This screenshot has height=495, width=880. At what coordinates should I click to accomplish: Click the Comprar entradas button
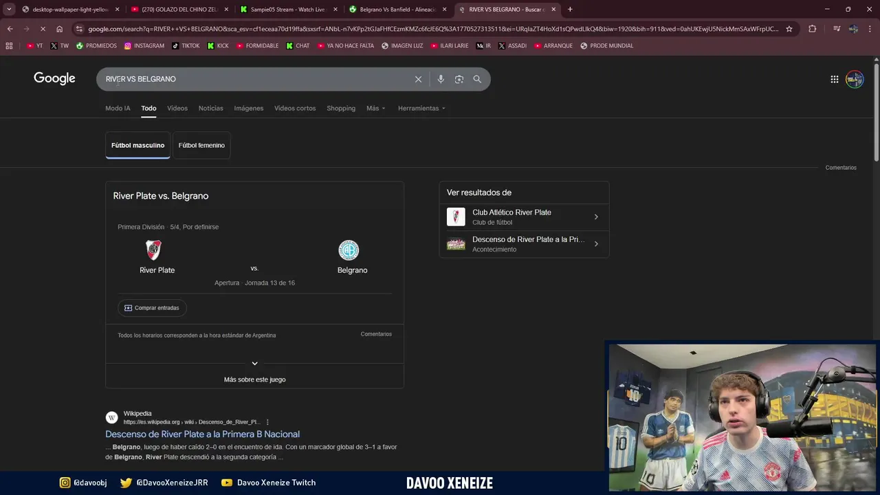point(152,308)
